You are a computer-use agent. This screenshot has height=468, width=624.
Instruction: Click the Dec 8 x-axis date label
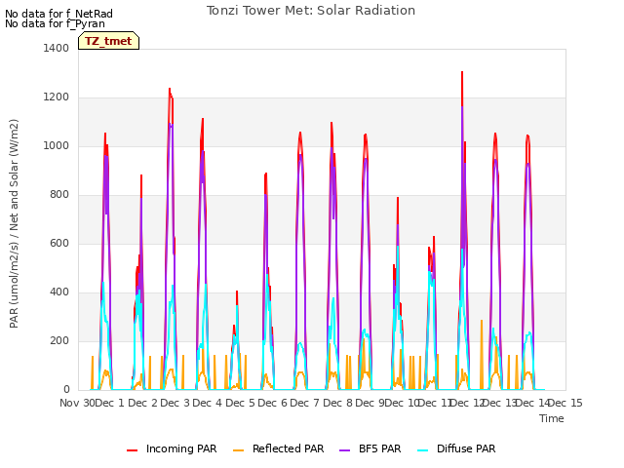[337, 403]
